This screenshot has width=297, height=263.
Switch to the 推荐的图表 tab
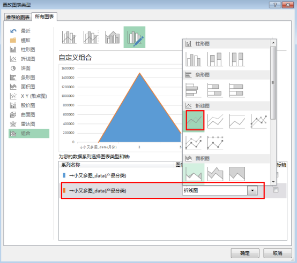18,17
